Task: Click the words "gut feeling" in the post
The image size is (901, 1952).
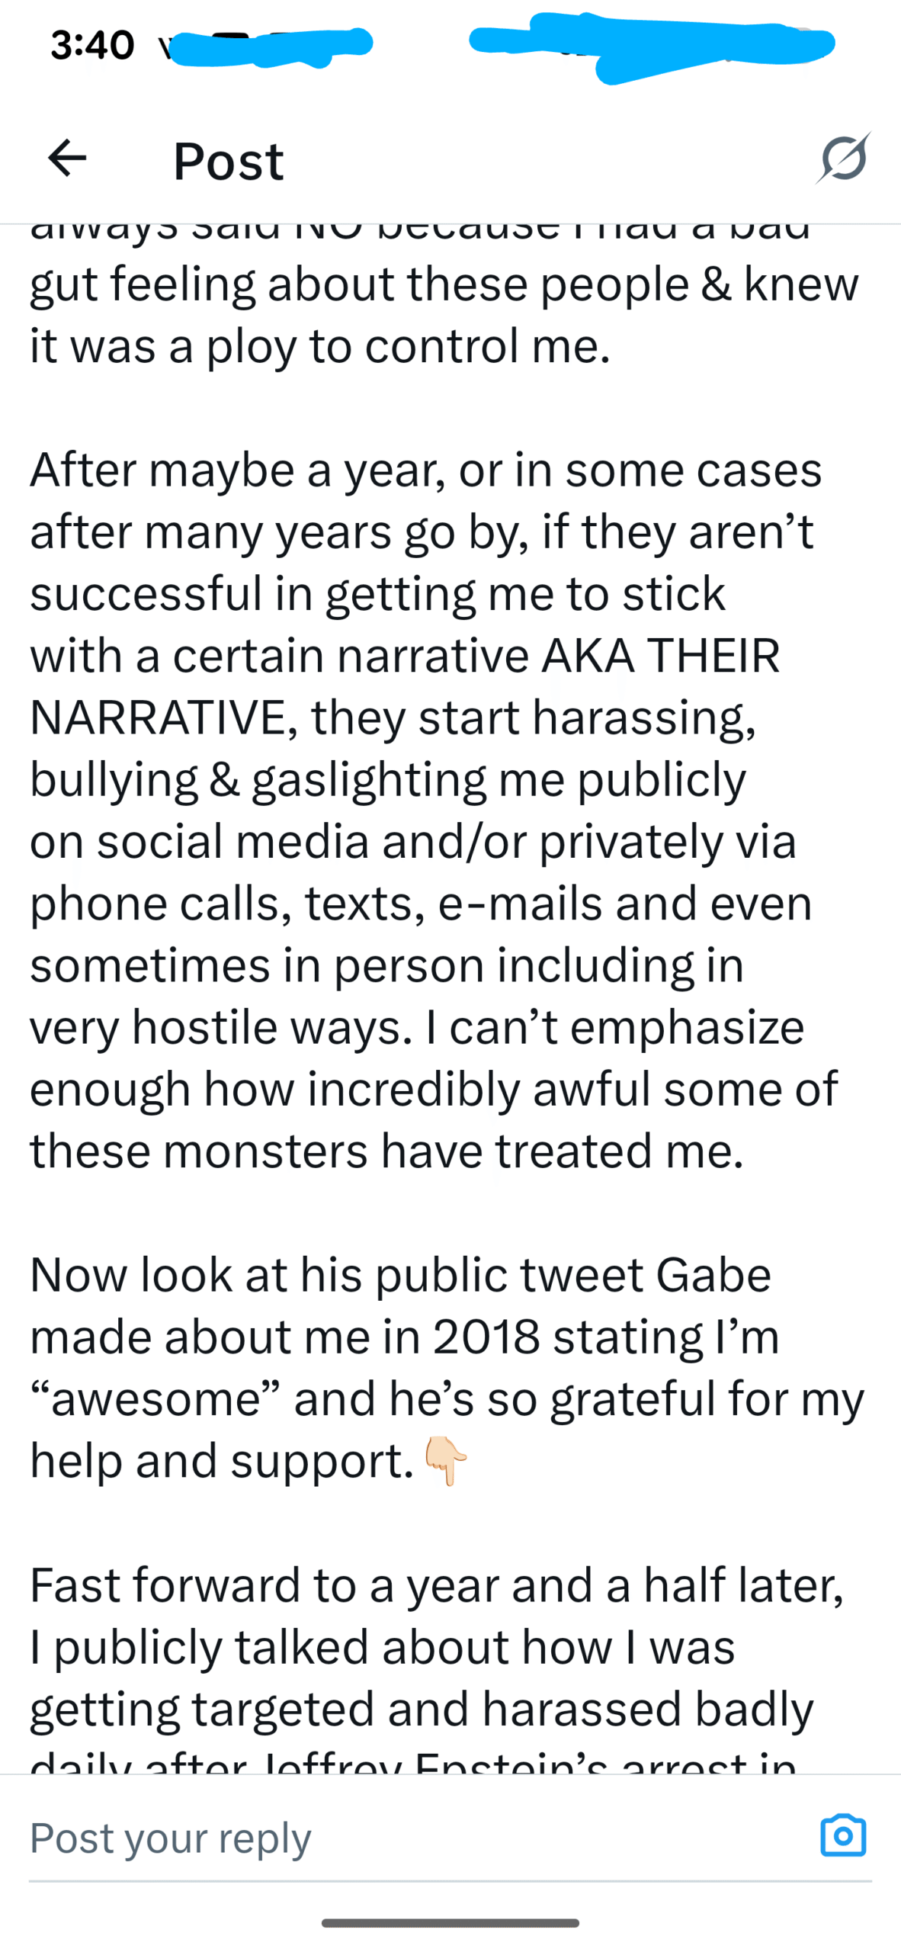Action: [143, 284]
